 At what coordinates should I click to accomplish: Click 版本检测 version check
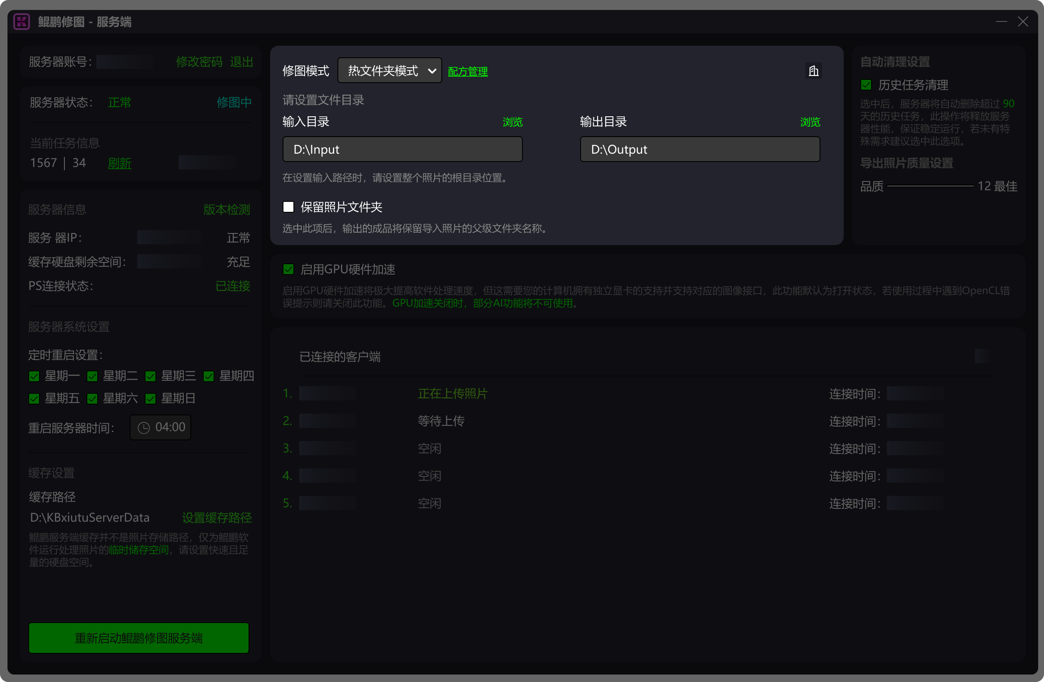[x=227, y=209]
